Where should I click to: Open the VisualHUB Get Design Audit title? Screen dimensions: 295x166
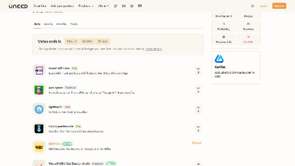69,164
